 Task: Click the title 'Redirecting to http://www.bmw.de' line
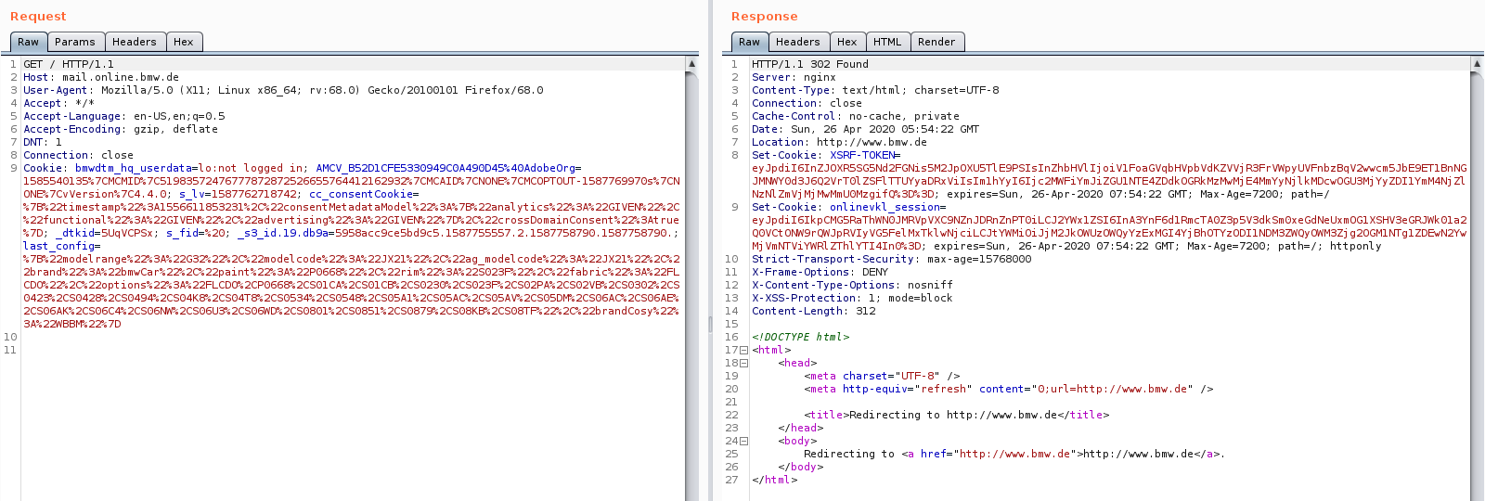957,415
